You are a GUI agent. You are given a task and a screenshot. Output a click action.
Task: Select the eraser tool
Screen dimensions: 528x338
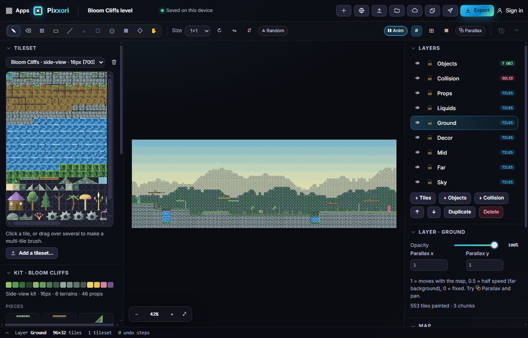[28, 31]
